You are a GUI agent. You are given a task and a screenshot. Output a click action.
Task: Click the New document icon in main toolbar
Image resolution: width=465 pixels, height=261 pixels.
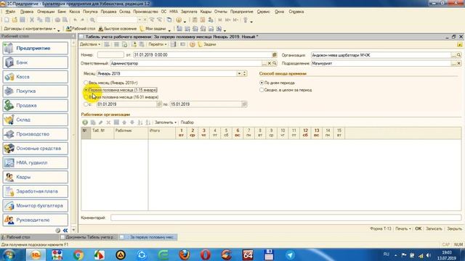pyautogui.click(x=7, y=20)
